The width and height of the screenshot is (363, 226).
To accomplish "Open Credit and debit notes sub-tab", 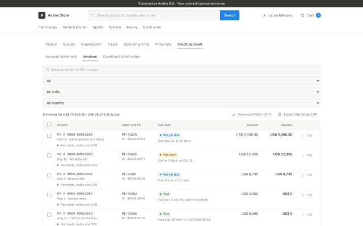I will (x=121, y=56).
